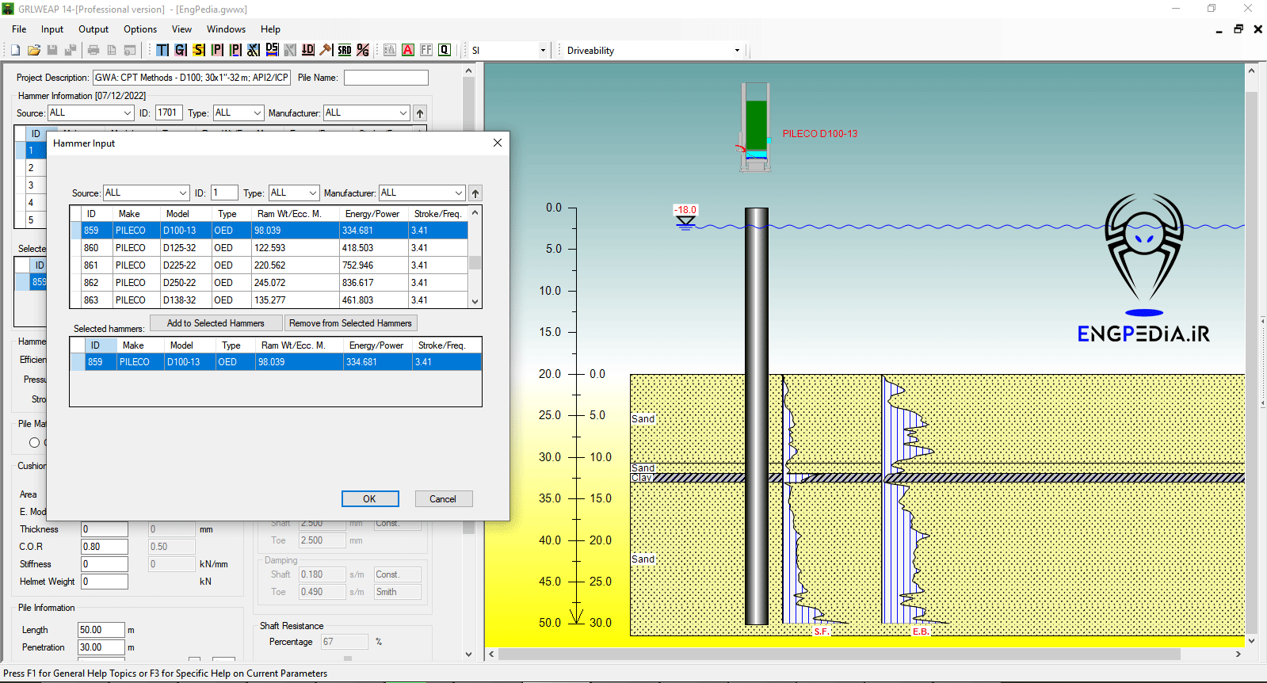Click the ID field in Hammer Input dialog
Screen dimensions: 1267x683
[x=224, y=193]
